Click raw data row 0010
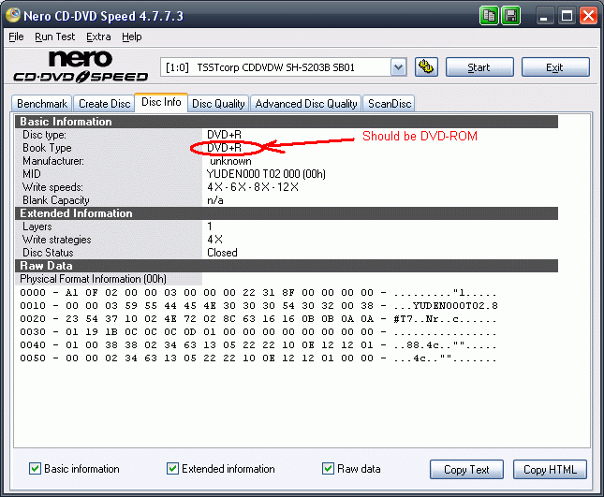This screenshot has width=604, height=497. tap(258, 306)
